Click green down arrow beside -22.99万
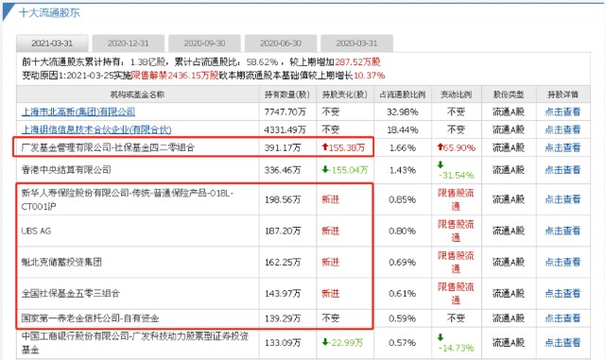Image resolution: width=605 pixels, height=360 pixels. click(325, 342)
